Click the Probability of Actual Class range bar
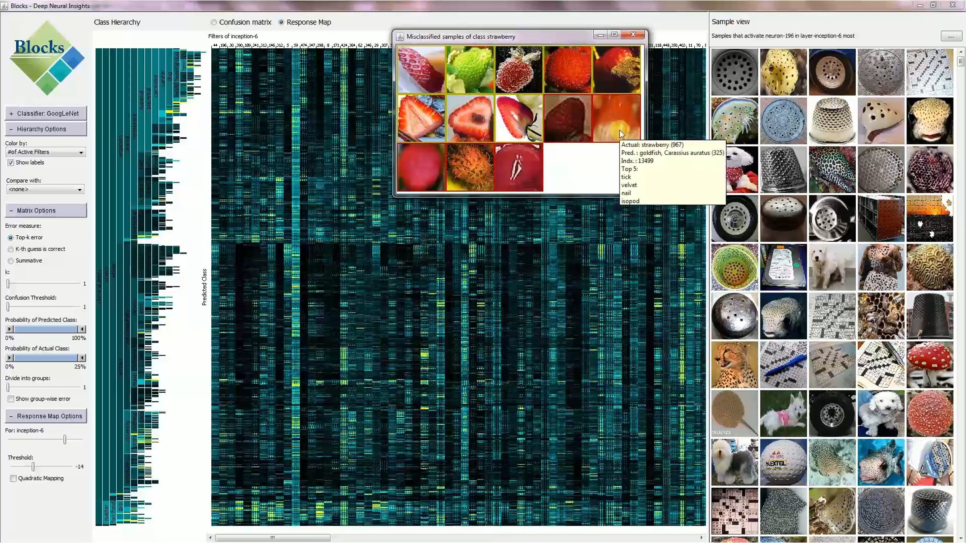The width and height of the screenshot is (966, 543). click(45, 358)
